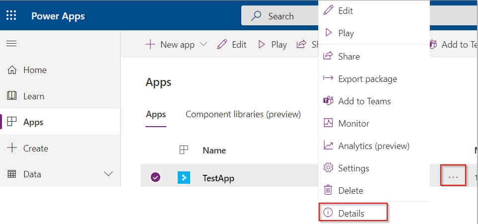Viewport: 478px width, 224px height.
Task: Open the TestApp more commands ellipsis
Action: [453, 177]
